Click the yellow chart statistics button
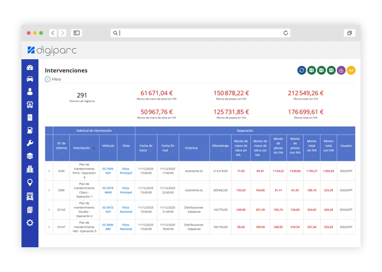This screenshot has height=272, width=382. pos(351,70)
